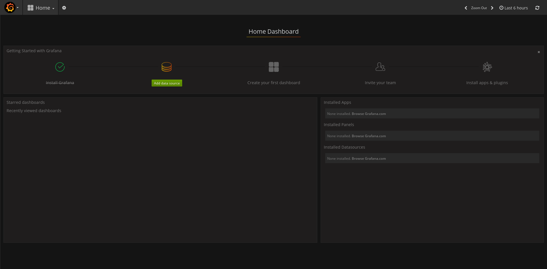Click the Home Dashboard title
The height and width of the screenshot is (269, 547).
pyautogui.click(x=274, y=31)
